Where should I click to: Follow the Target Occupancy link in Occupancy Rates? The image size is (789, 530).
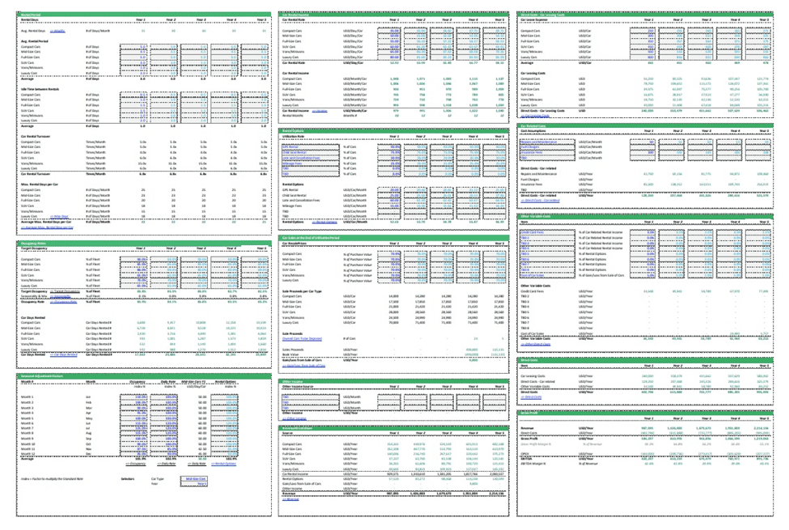coord(65,291)
